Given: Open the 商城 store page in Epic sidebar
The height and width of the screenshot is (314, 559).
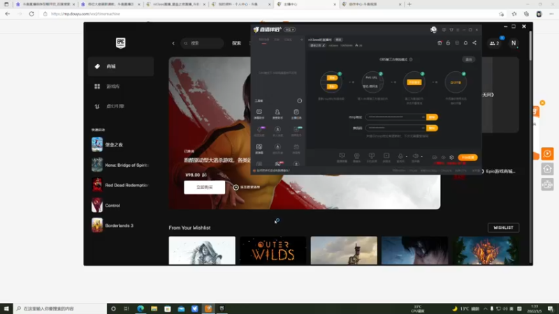Looking at the screenshot, I should (x=120, y=66).
